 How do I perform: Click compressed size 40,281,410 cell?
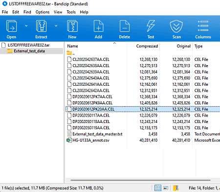[x=148, y=140]
